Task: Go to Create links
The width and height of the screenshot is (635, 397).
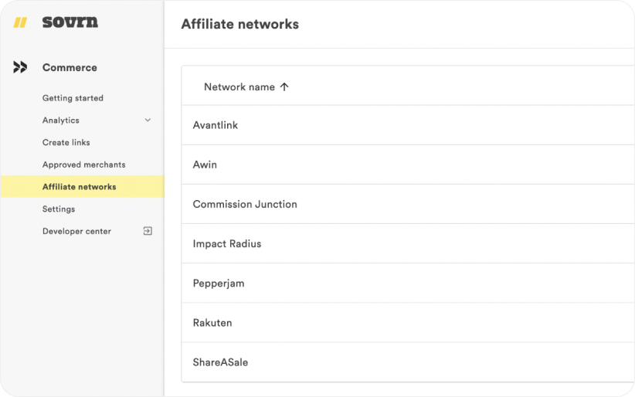Action: tap(66, 143)
